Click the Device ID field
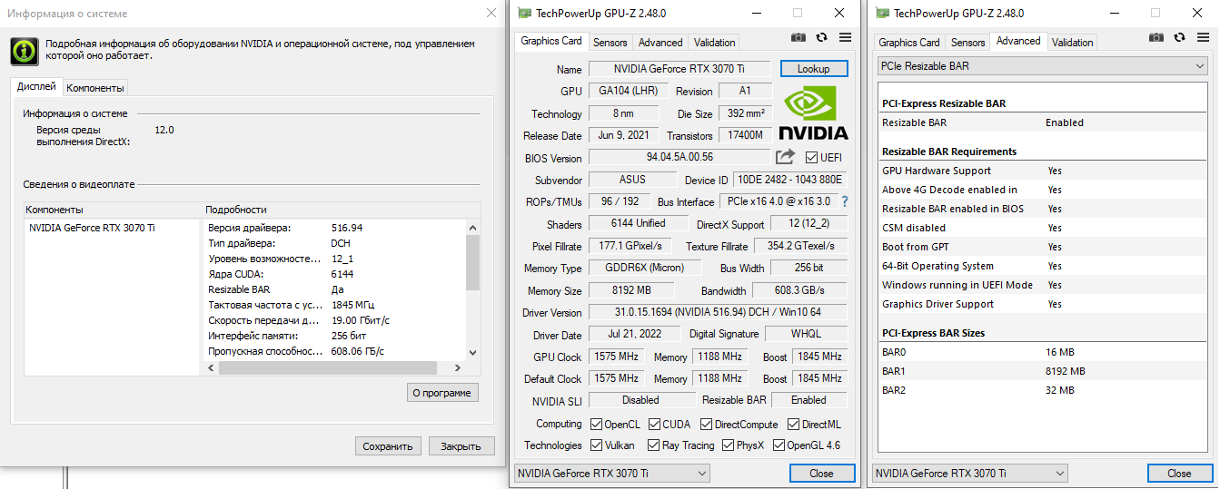1220x489 pixels. pos(790,180)
